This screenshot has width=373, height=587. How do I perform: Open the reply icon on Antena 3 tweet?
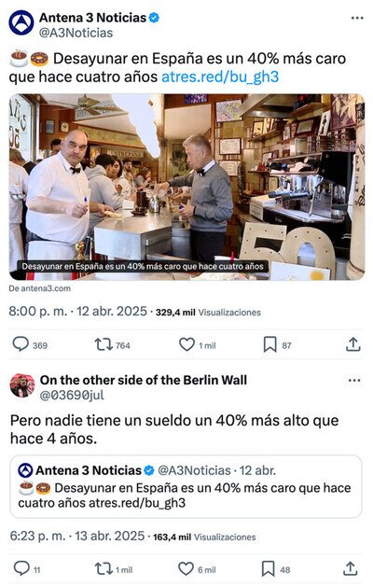coord(21,344)
